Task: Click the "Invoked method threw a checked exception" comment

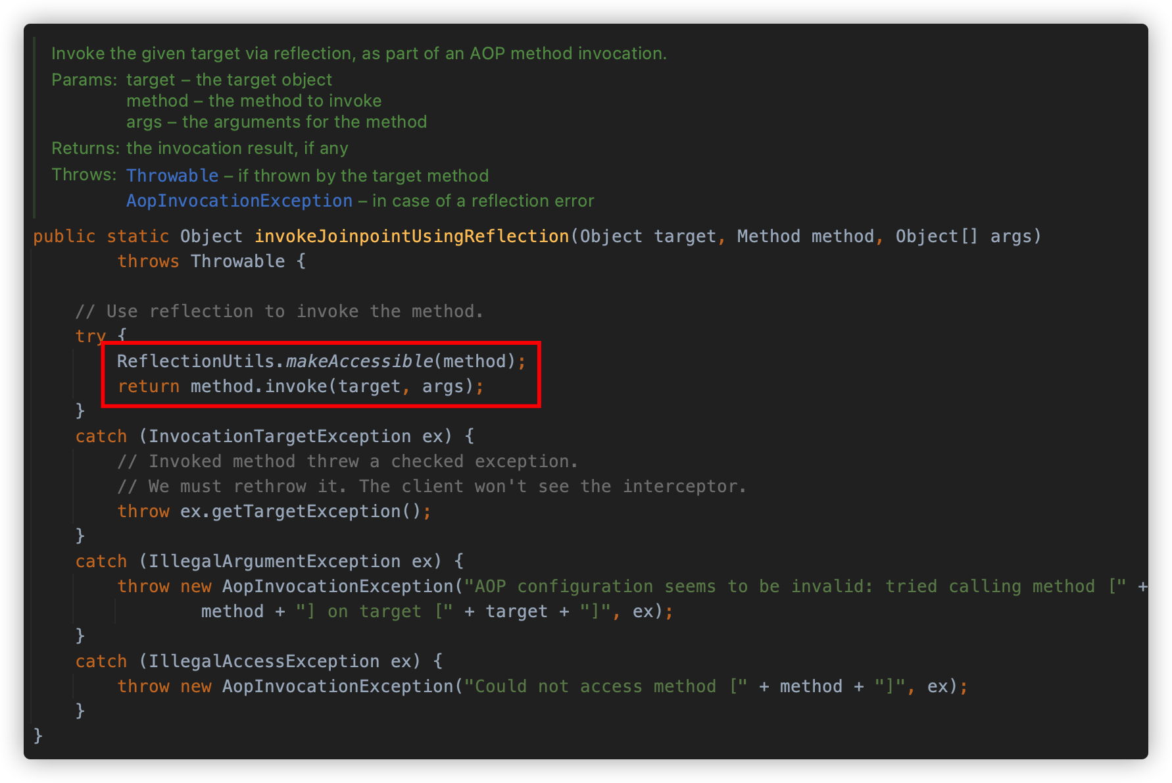Action: click(348, 461)
